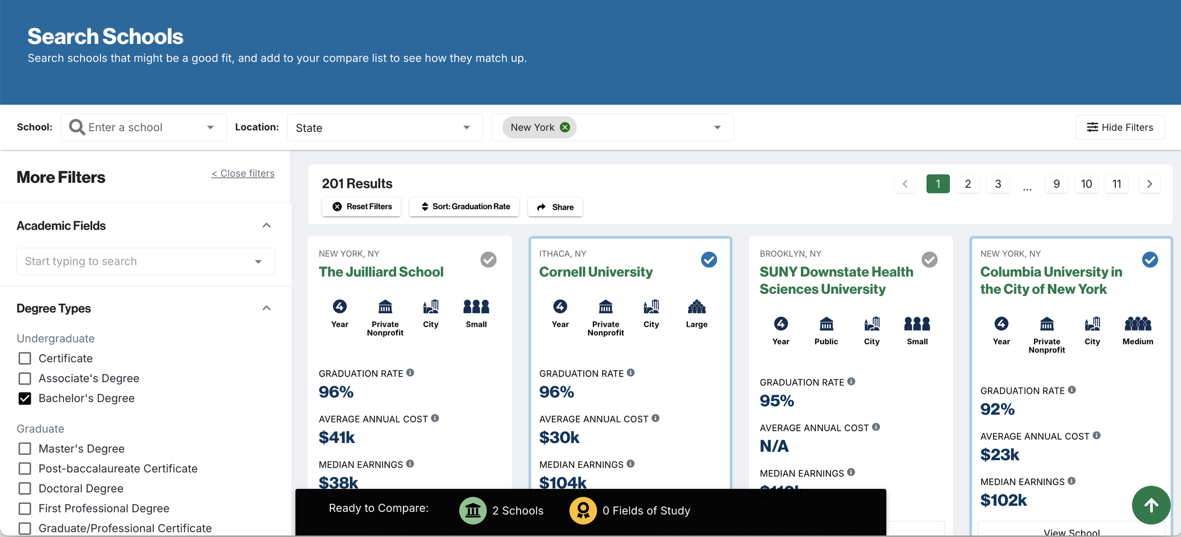Open SUNY Downstate Health Sciences University link
Viewport: 1181px width, 537px height.
836,281
